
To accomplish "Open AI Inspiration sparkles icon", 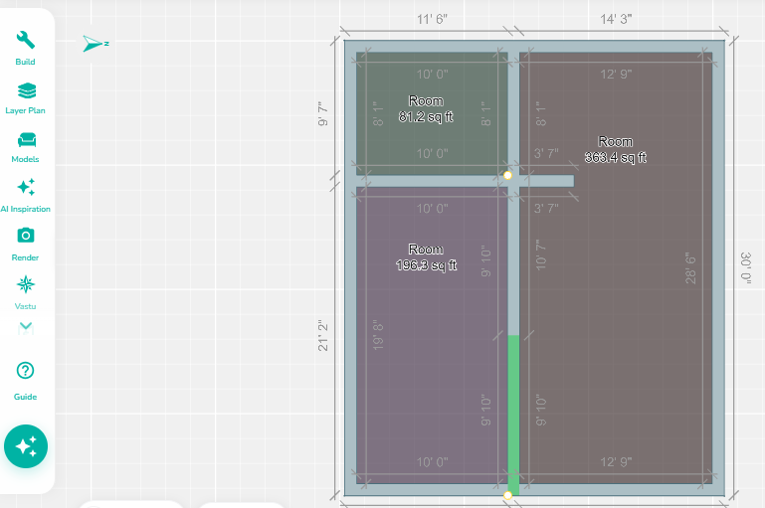I will (26, 187).
